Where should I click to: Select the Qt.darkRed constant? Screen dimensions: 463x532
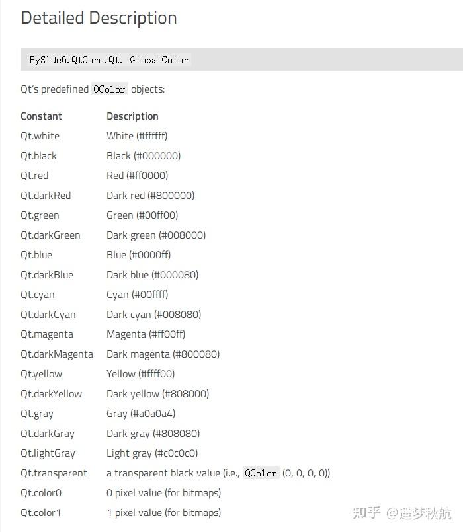tap(46, 196)
